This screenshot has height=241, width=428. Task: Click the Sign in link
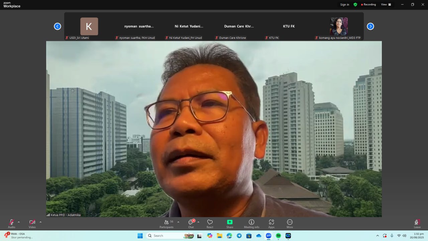pos(344,5)
